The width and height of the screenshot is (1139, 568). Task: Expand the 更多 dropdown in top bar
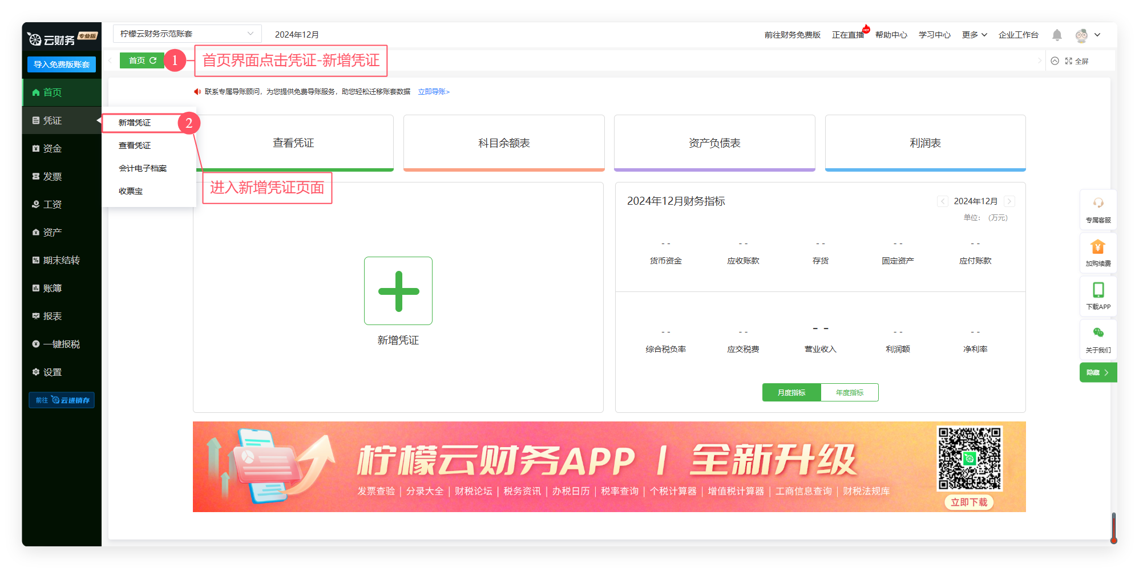(x=974, y=35)
